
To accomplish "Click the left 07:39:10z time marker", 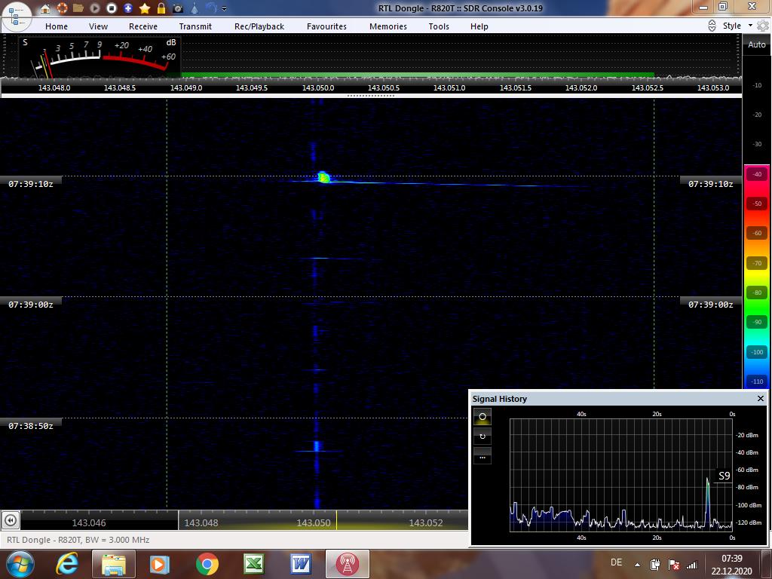I will pos(30,184).
